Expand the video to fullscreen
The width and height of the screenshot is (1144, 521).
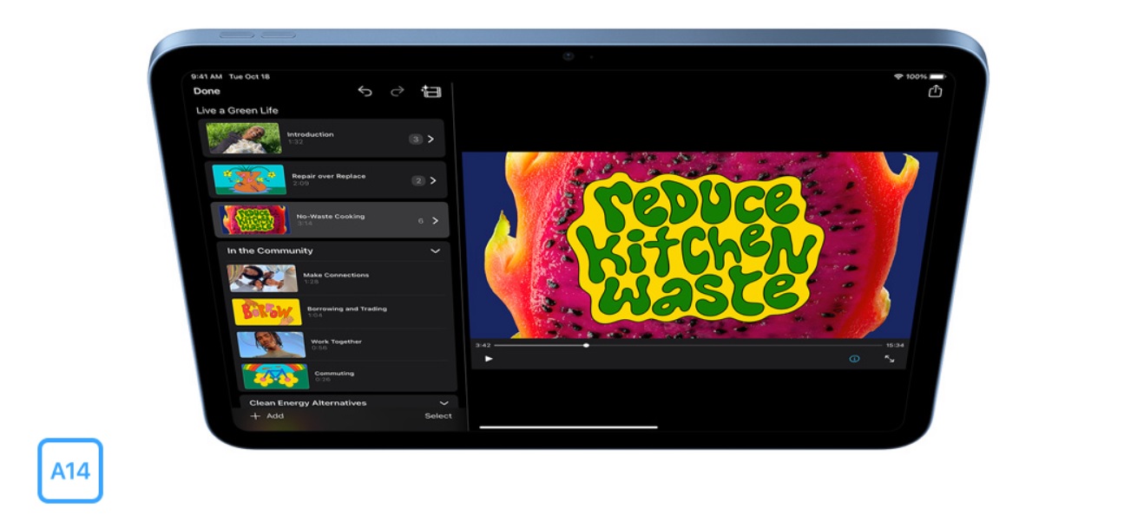tap(890, 359)
